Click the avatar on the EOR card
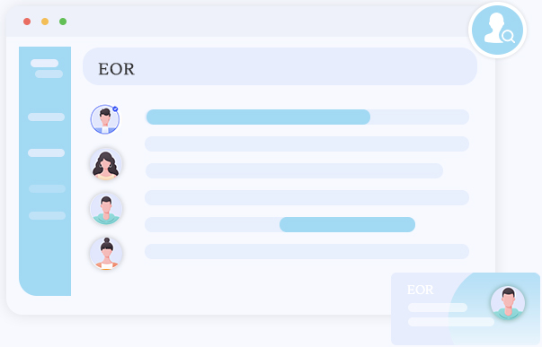Viewport: 542px width, 347px height. [508, 303]
